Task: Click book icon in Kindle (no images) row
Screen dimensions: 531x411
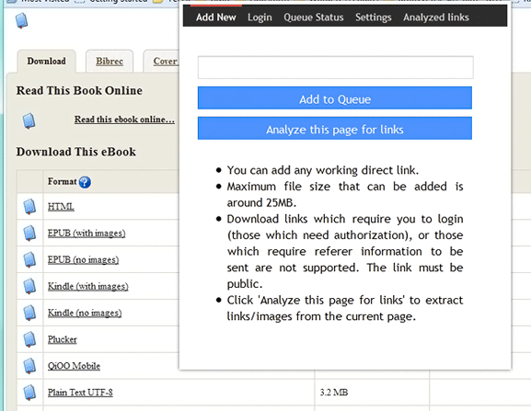Action: click(x=29, y=313)
